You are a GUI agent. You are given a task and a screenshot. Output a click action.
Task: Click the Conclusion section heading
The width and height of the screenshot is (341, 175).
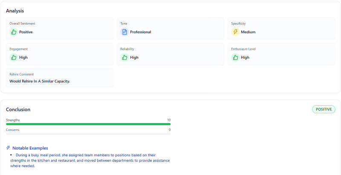18,109
